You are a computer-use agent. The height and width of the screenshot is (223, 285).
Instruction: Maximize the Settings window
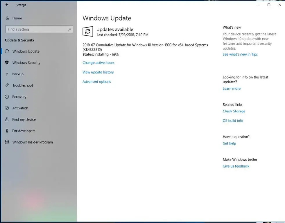click(x=269, y=5)
